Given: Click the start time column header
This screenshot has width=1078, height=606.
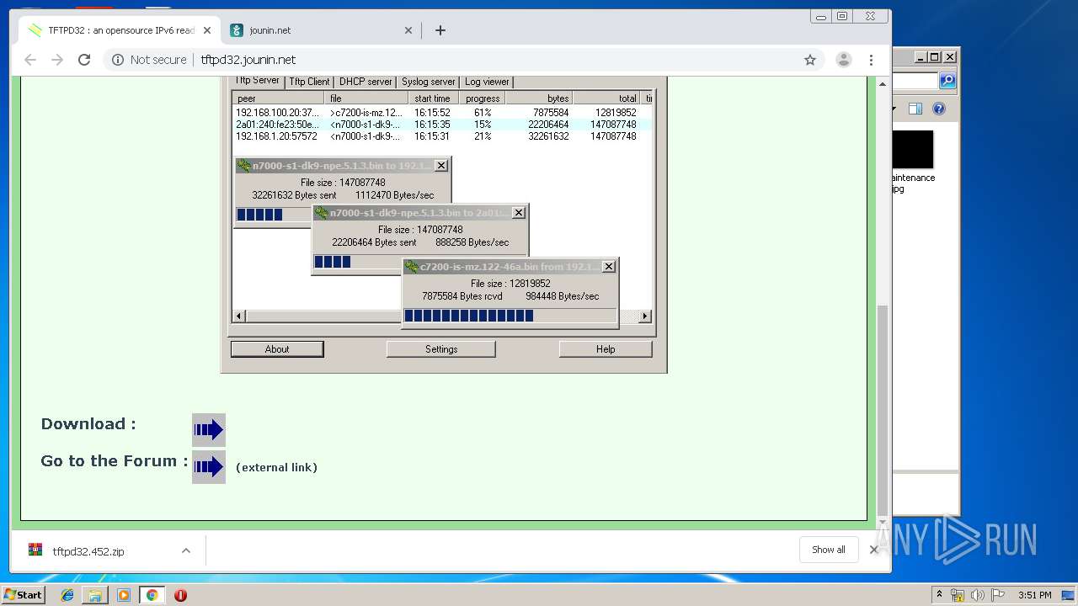Looking at the screenshot, I should 434,98.
